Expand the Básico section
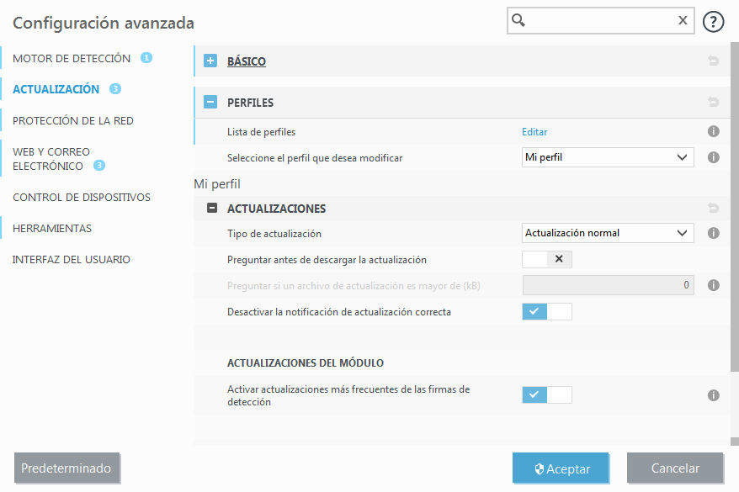Image resolution: width=739 pixels, height=492 pixels. click(211, 61)
